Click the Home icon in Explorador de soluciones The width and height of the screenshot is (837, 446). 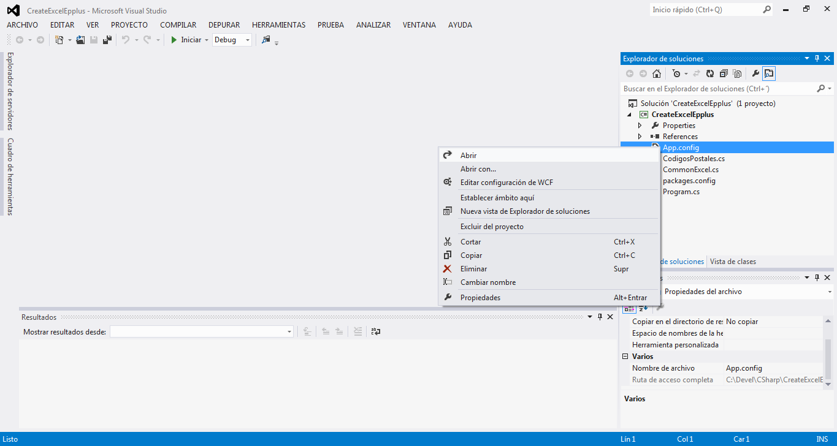click(657, 74)
